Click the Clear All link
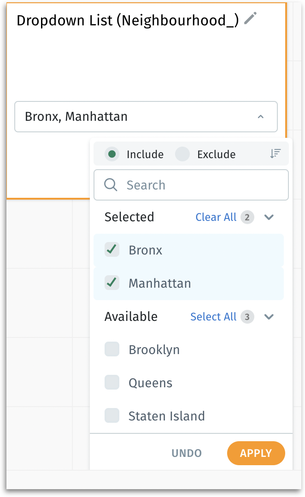The height and width of the screenshot is (497, 305). tap(216, 217)
